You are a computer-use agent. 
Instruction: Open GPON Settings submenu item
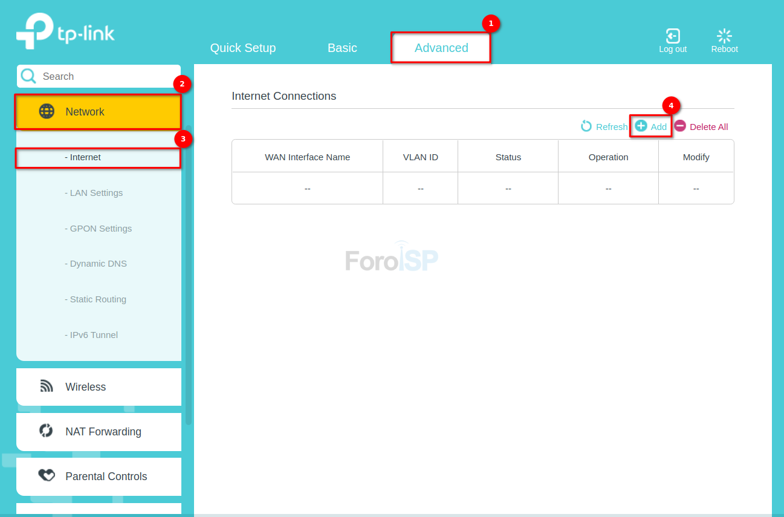[100, 229]
